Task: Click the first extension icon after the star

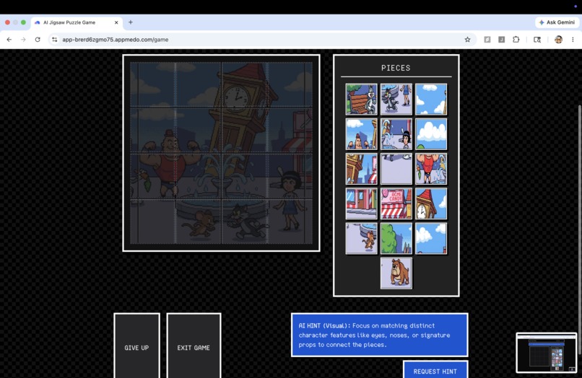Action: [487, 40]
